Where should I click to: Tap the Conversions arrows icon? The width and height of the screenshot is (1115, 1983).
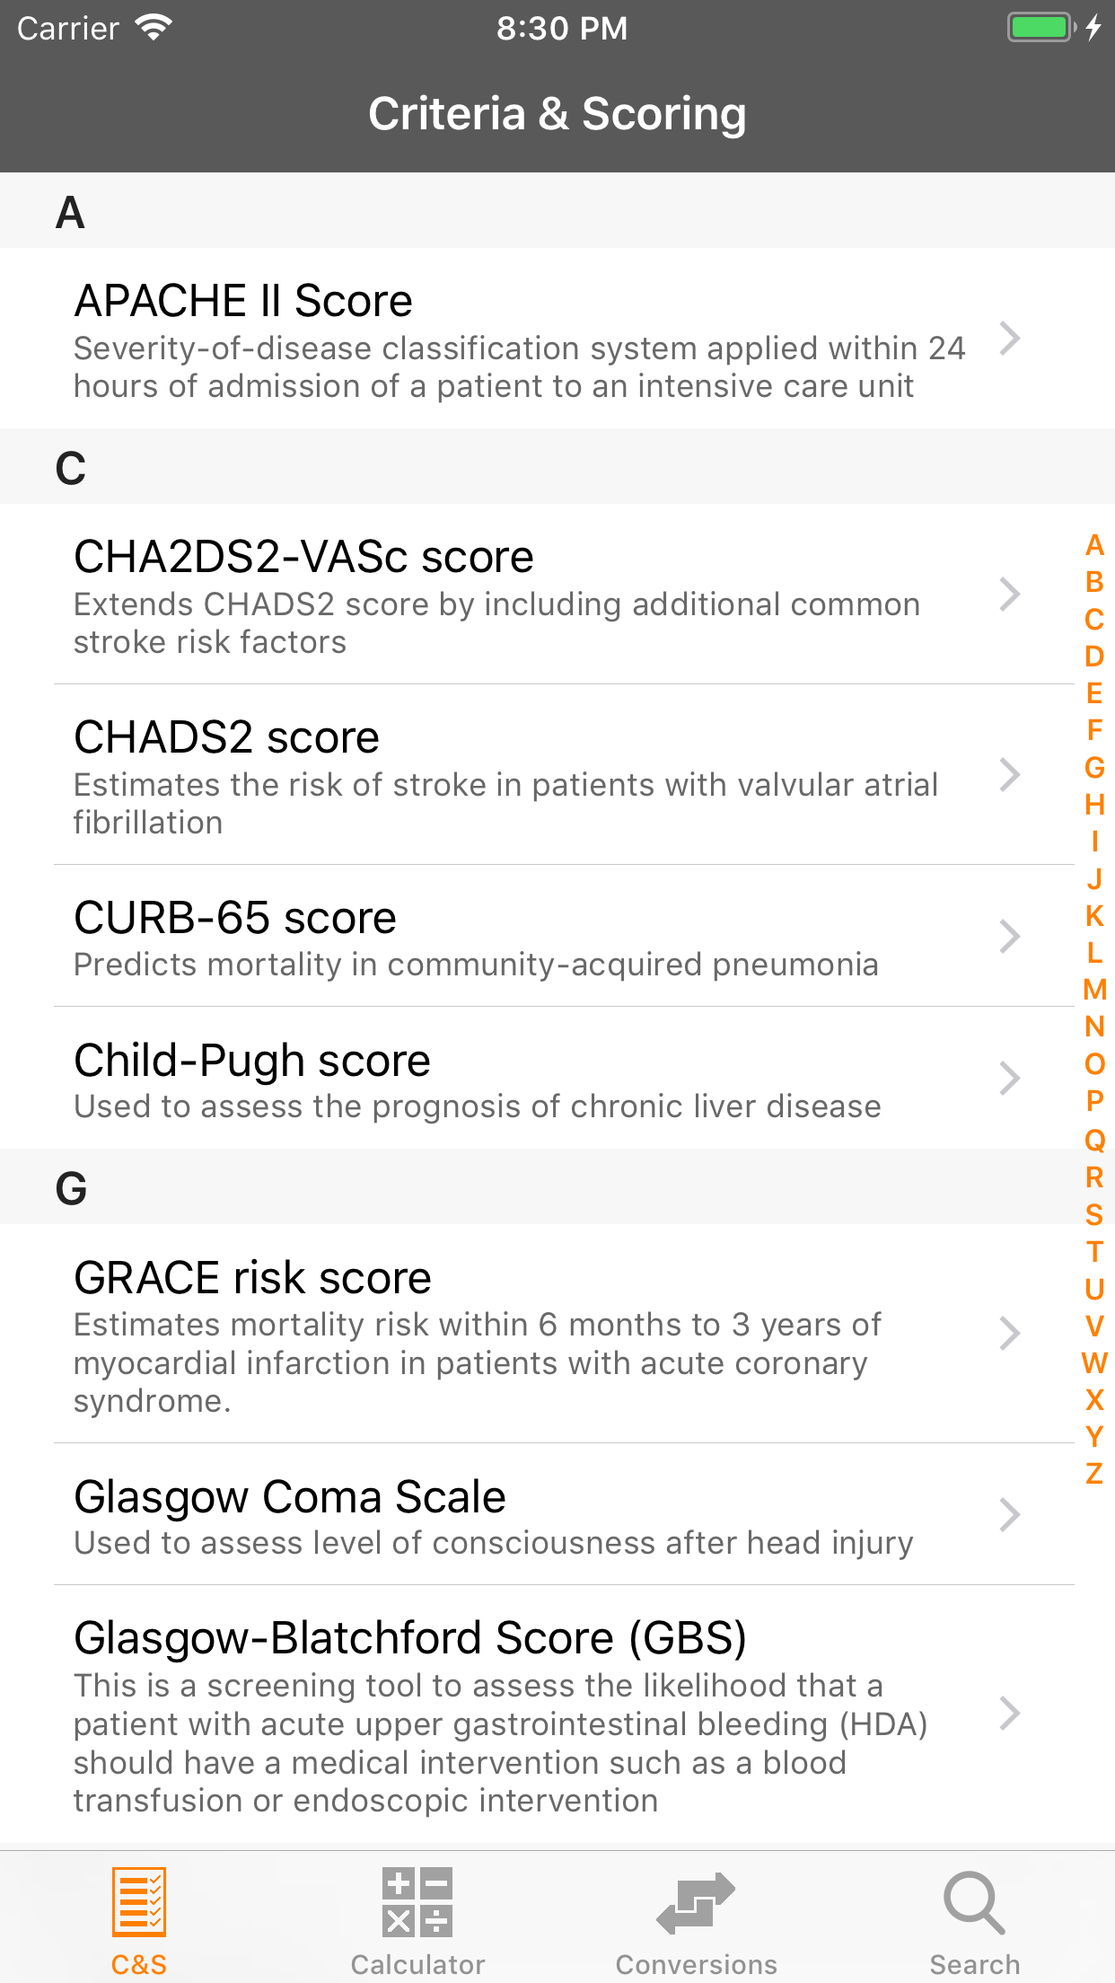click(x=696, y=1901)
